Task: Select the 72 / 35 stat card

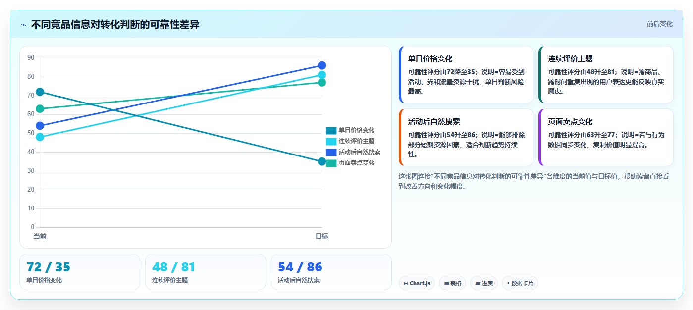Action: pos(80,272)
